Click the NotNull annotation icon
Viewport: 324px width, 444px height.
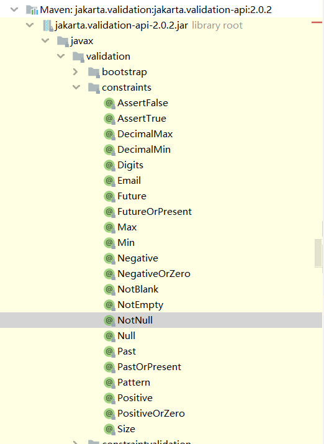coord(109,320)
